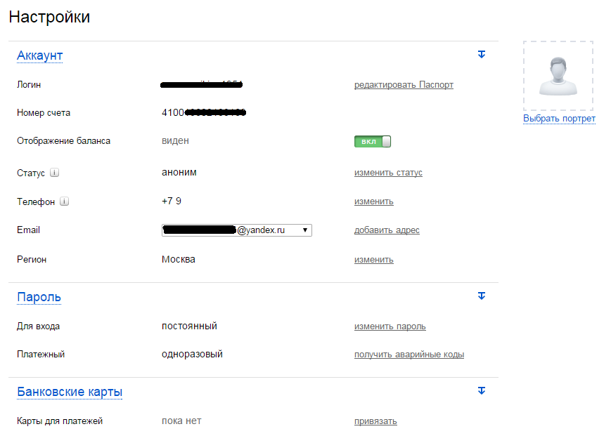
Task: Collapse the Аккаунт section with arrow icon
Action: 482,54
